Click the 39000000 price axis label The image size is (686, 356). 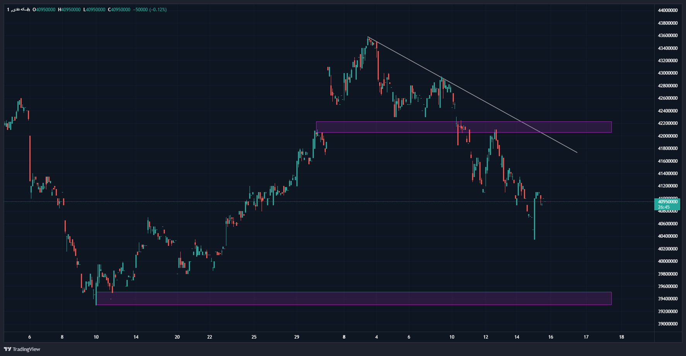667,324
